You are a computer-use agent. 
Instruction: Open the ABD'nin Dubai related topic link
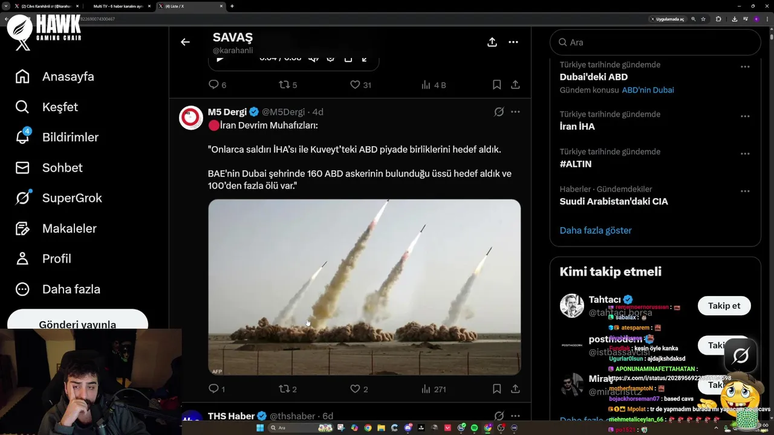[x=648, y=90]
